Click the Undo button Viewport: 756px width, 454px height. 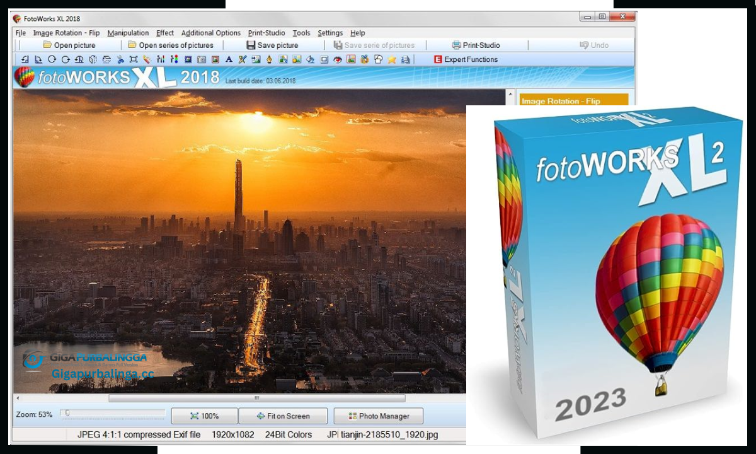(594, 45)
